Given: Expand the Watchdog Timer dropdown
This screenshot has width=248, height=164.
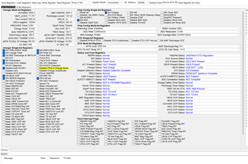Looking at the screenshot, I should pyautogui.click(x=126, y=29).
